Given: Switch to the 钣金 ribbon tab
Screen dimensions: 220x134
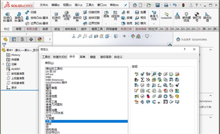Looking at the screenshot, I should tap(57, 29).
